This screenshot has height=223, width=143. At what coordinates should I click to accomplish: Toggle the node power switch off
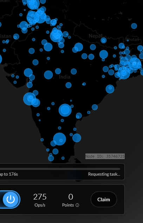pos(10,199)
